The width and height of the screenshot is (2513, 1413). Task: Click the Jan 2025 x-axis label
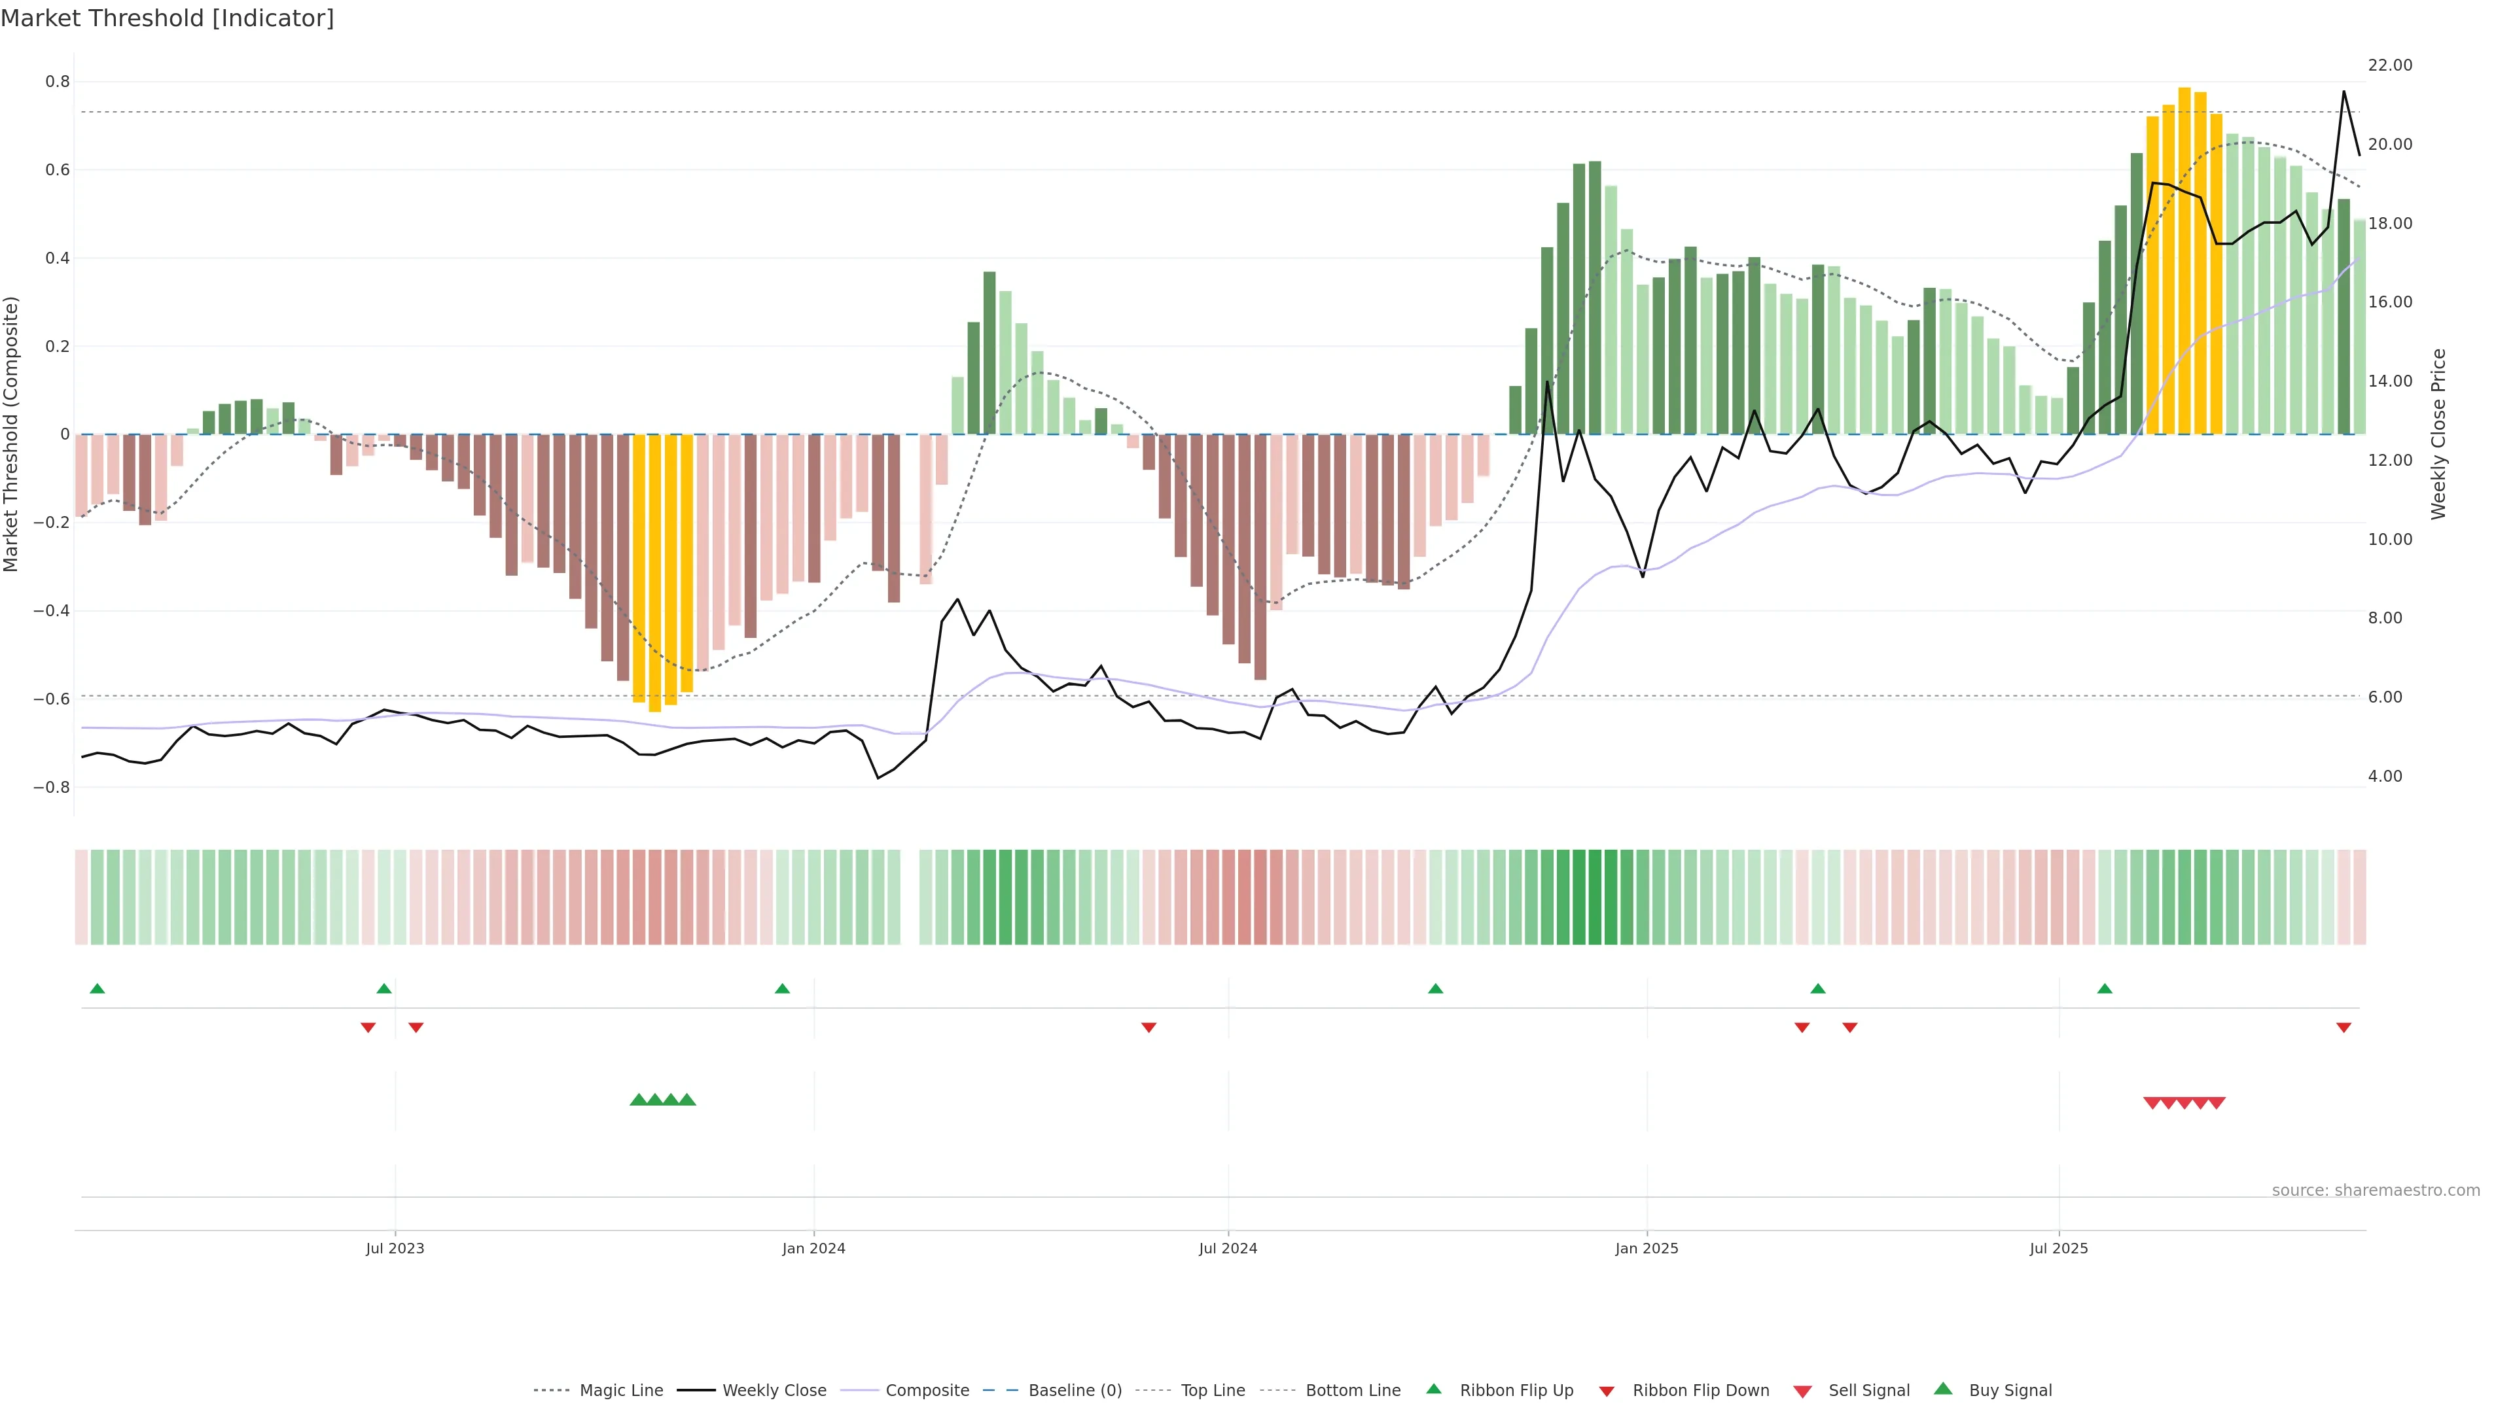[x=1647, y=1248]
